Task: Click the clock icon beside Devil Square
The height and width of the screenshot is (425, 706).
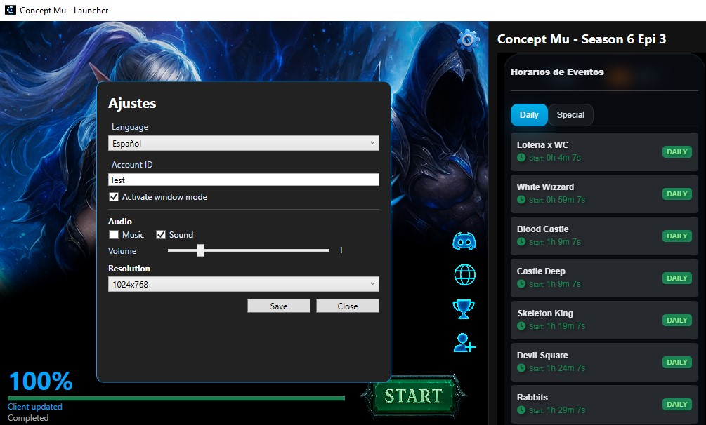Action: (x=521, y=367)
